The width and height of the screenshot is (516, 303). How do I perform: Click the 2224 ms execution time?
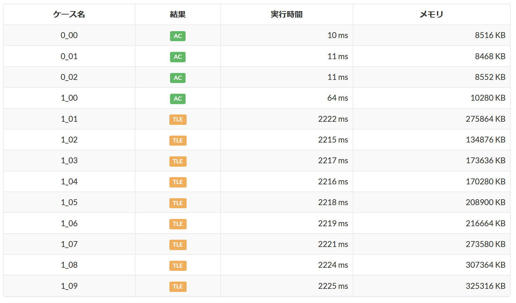tap(333, 265)
